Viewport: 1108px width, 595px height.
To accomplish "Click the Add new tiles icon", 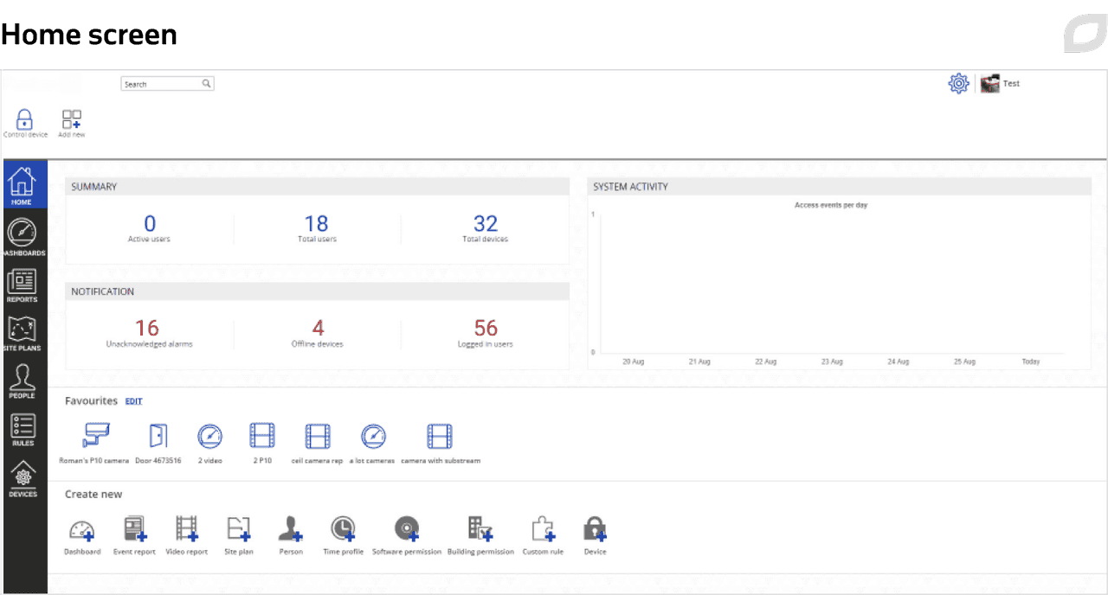I will coord(72,120).
